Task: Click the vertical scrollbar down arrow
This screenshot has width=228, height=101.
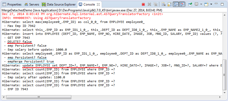Action: click(225, 93)
